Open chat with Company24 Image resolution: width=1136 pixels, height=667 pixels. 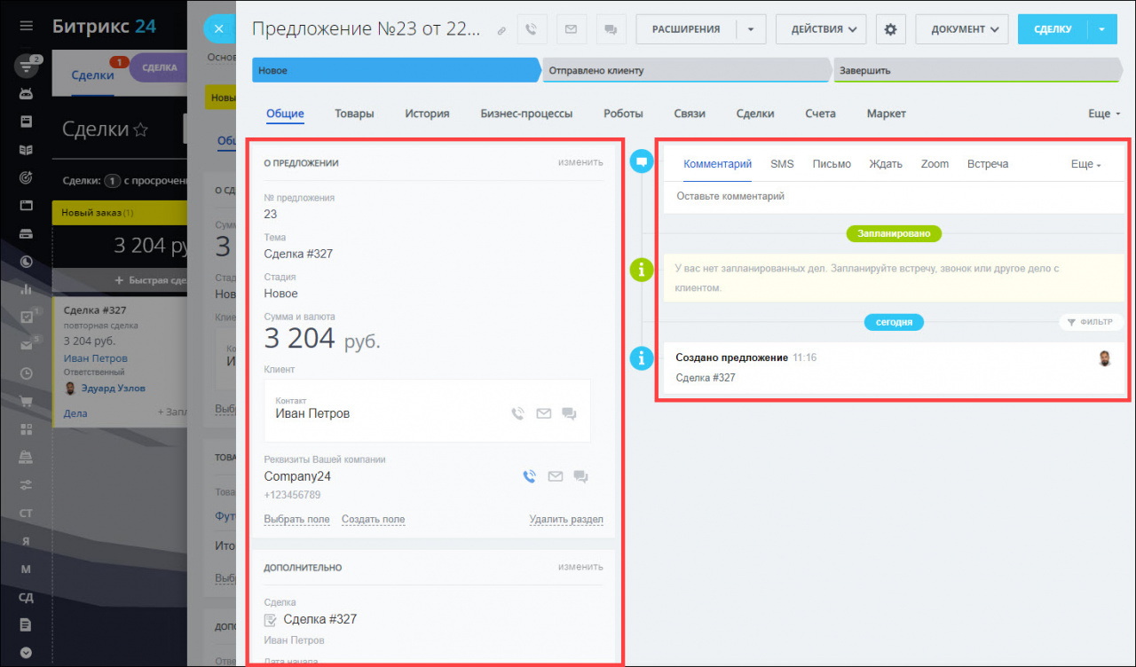point(581,476)
